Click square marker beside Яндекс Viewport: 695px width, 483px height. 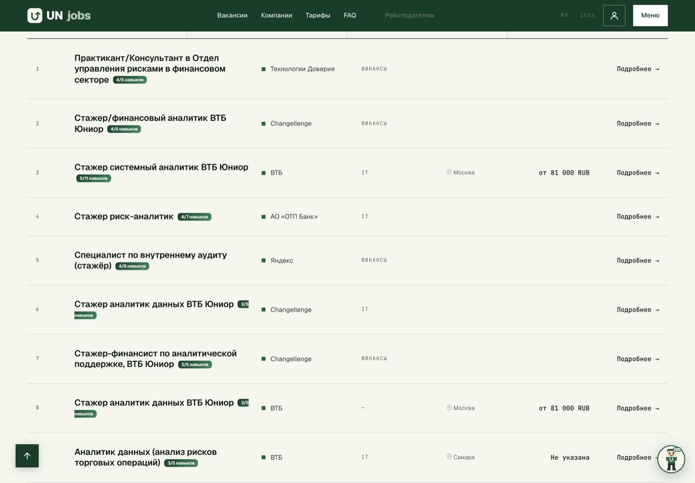(264, 260)
